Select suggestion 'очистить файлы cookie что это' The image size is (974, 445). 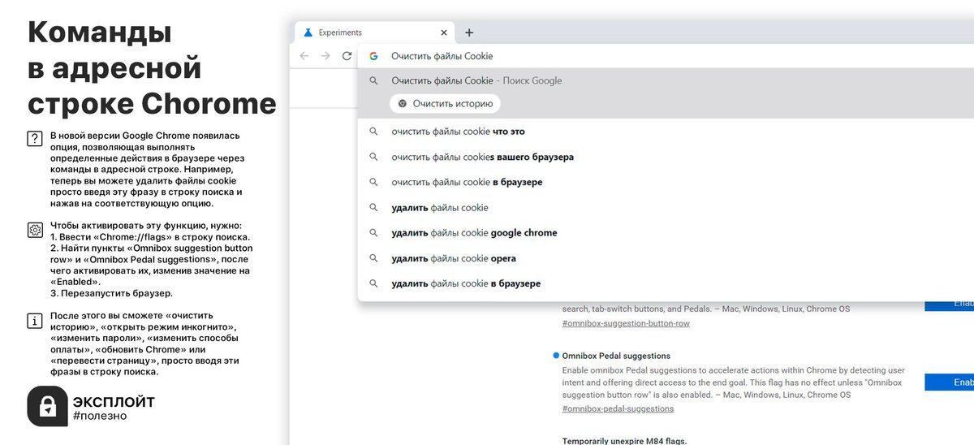[x=666, y=132]
